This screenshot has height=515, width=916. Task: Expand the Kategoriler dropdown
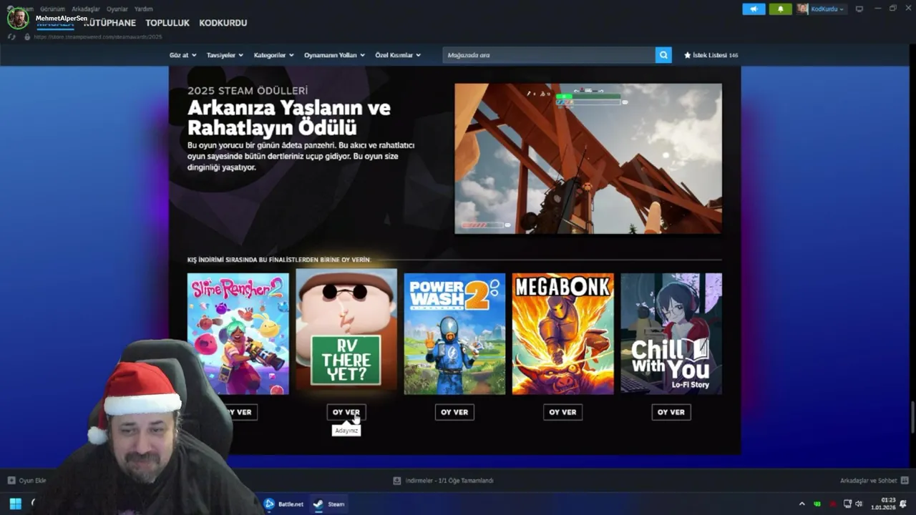pos(273,55)
